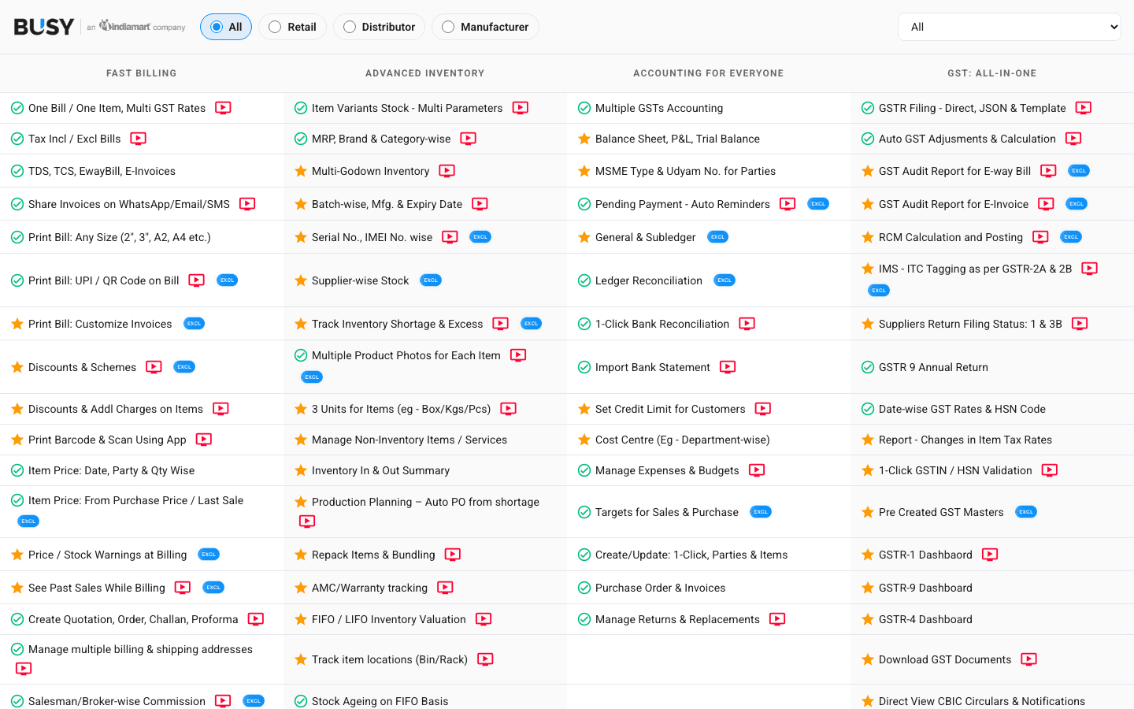
Task: Choose the Manufacturer radio option
Action: pyautogui.click(x=486, y=27)
